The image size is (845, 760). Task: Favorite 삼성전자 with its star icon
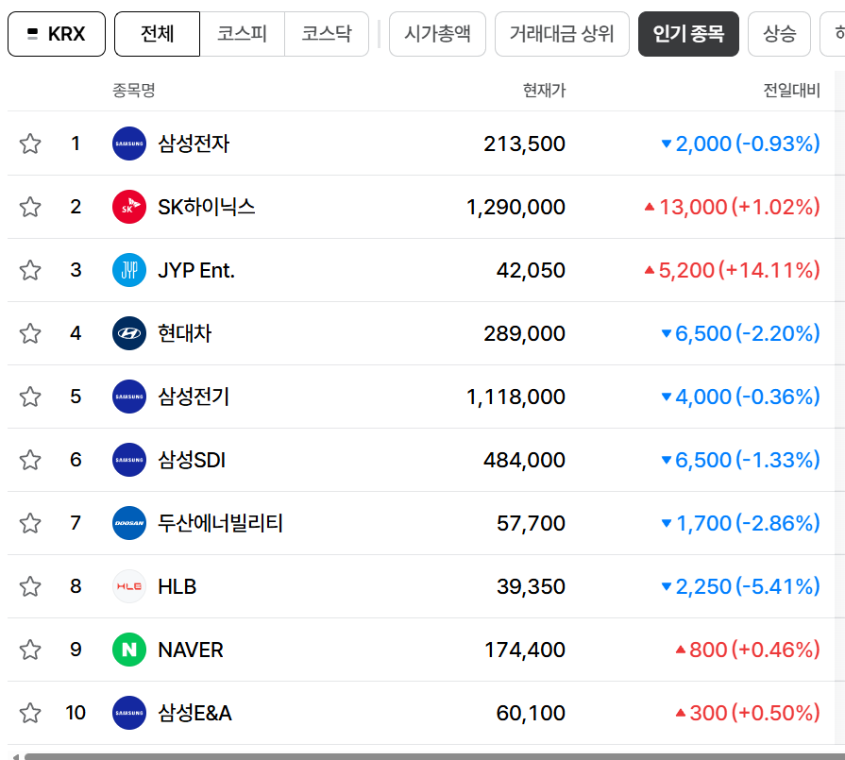coord(30,144)
